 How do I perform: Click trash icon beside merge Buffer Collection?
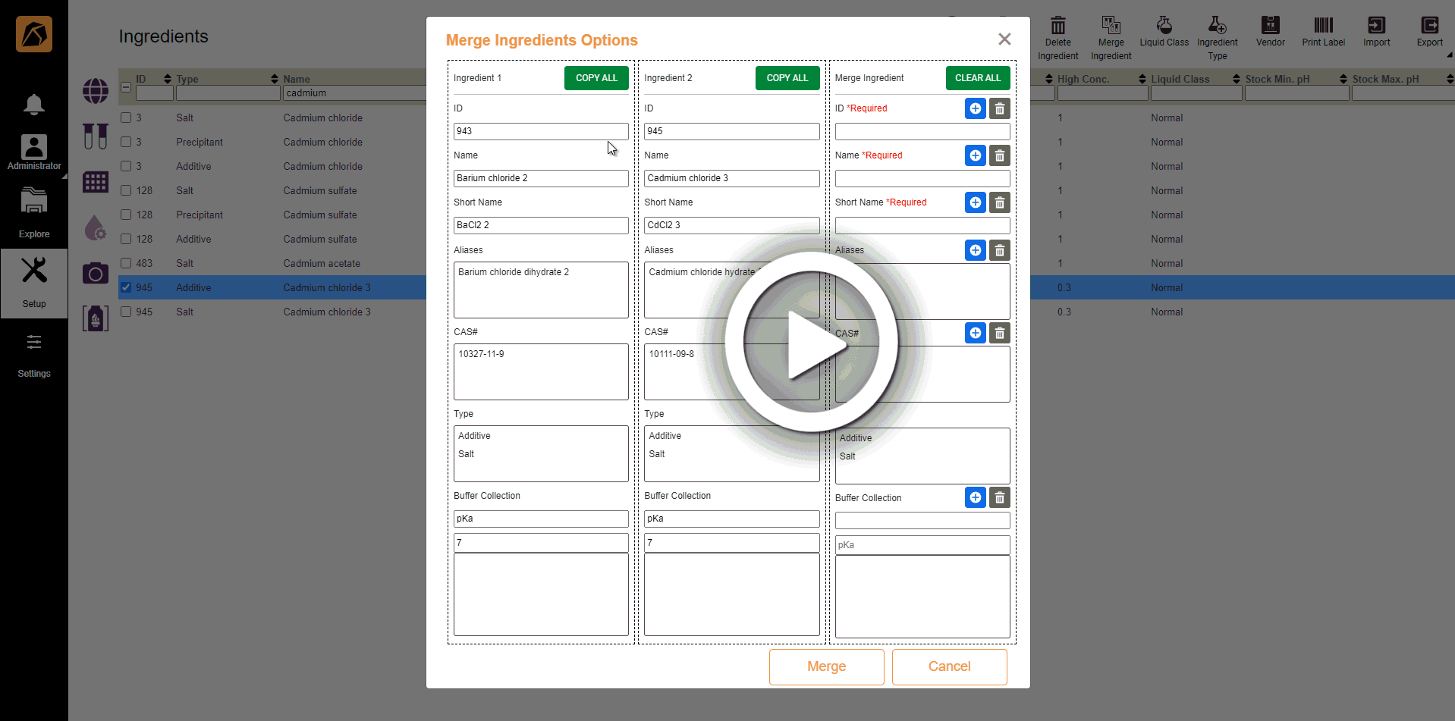(999, 497)
